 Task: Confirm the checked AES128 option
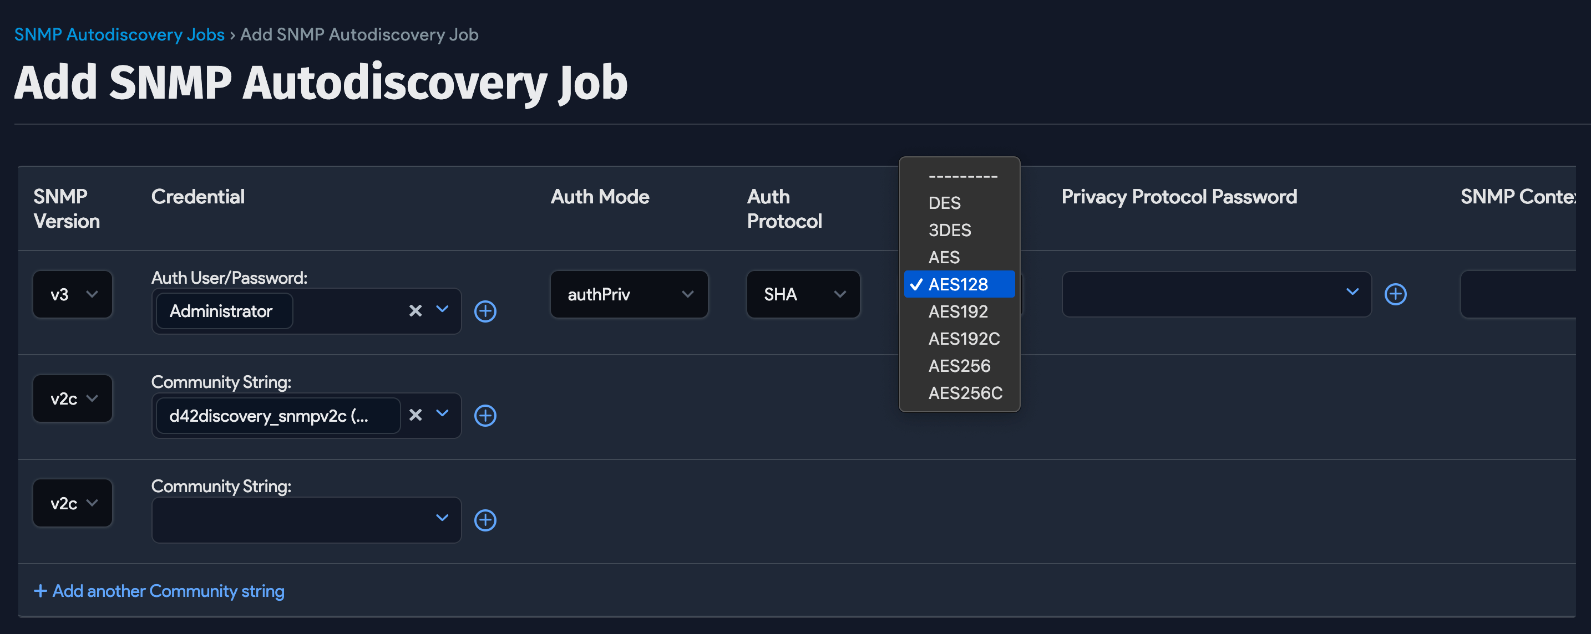pyautogui.click(x=959, y=284)
